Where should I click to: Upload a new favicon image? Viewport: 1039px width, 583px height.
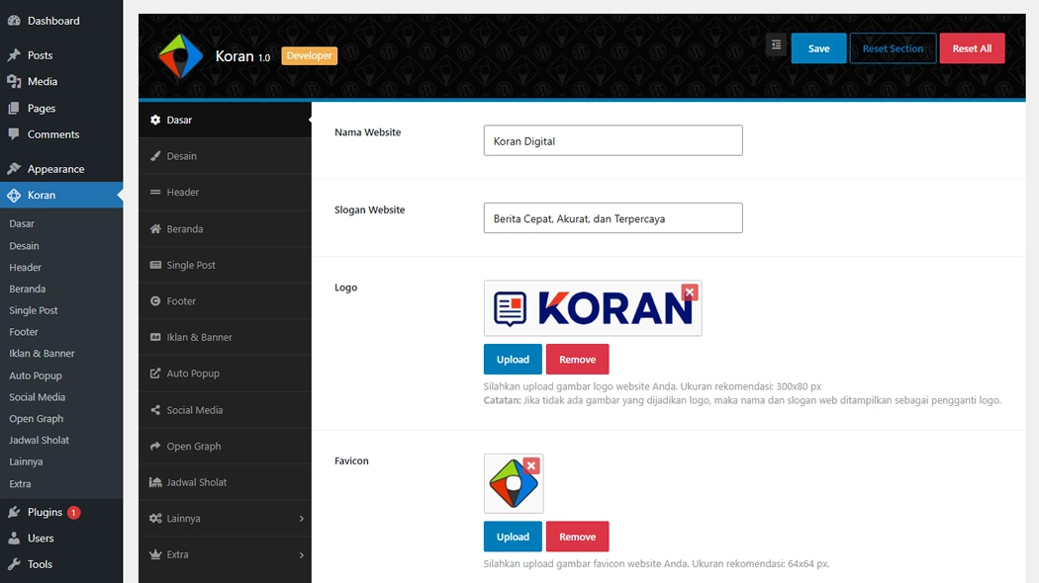coord(513,537)
